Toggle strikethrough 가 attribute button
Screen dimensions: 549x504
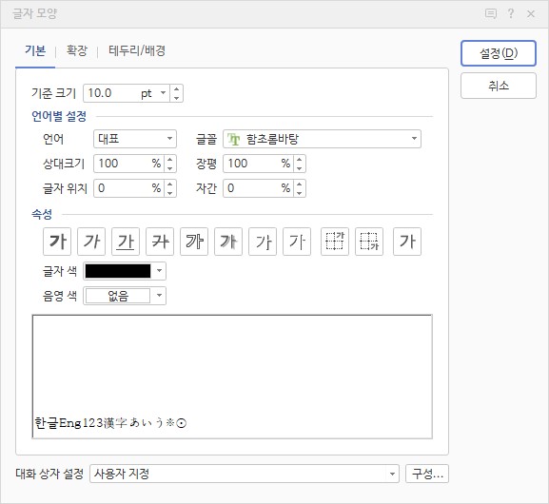tap(160, 242)
